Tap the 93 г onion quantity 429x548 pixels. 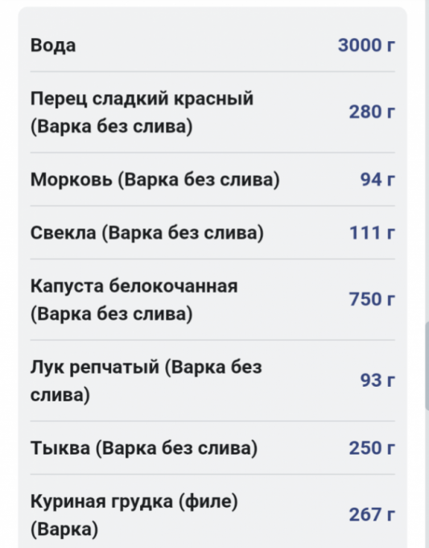pyautogui.click(x=377, y=380)
